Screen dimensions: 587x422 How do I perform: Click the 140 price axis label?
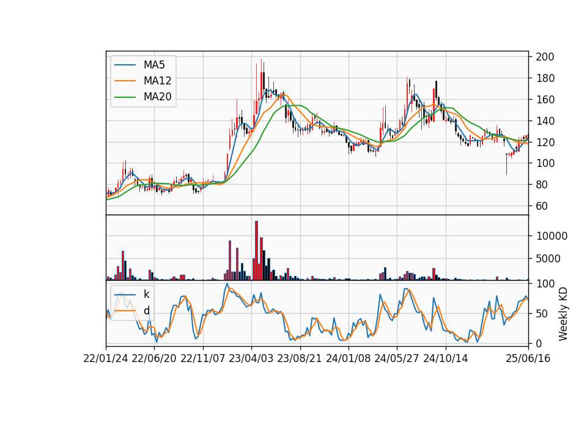click(545, 121)
